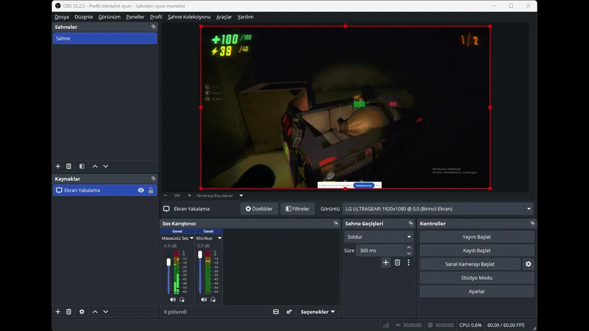Start recording with Kaydı Başlat

click(x=477, y=251)
